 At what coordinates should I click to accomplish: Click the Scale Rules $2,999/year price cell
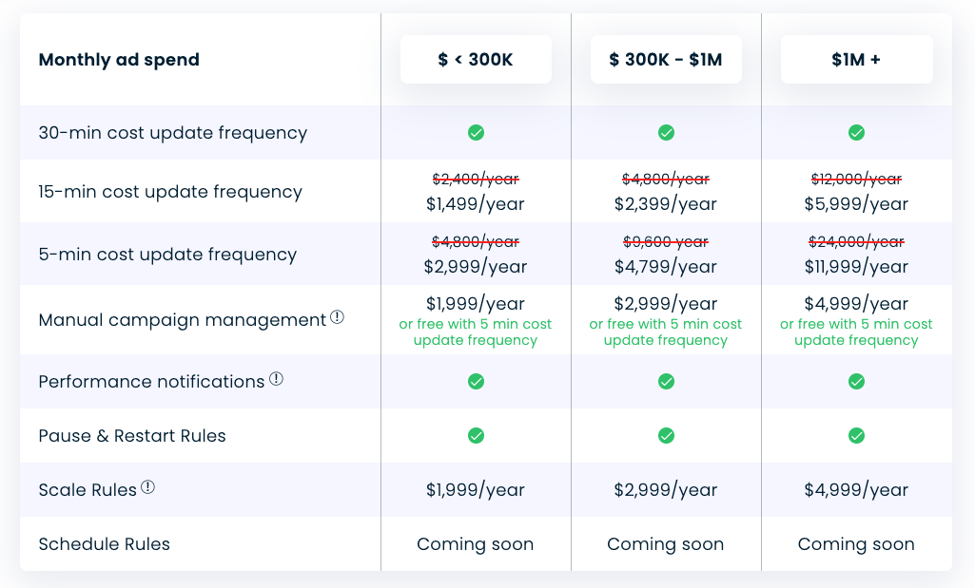pos(666,489)
